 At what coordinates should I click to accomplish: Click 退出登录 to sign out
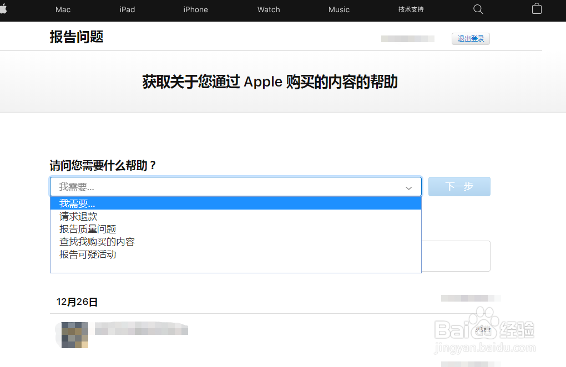click(x=470, y=38)
